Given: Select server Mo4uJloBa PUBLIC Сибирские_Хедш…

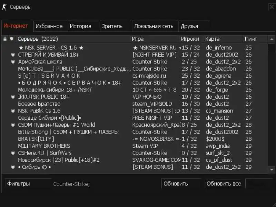Looking at the screenshot, I should [135, 69].
